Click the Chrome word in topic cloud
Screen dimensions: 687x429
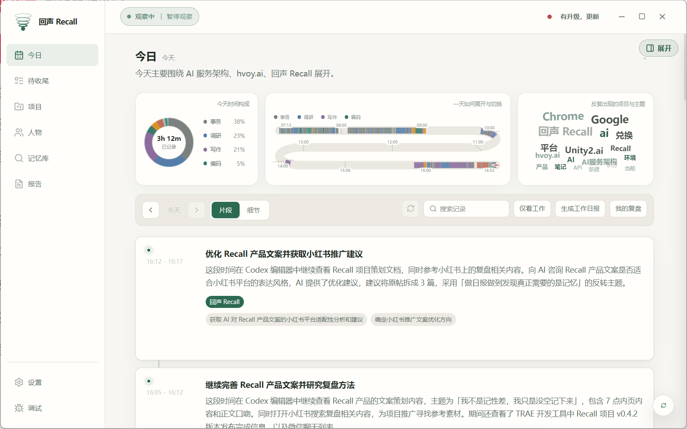pyautogui.click(x=563, y=116)
